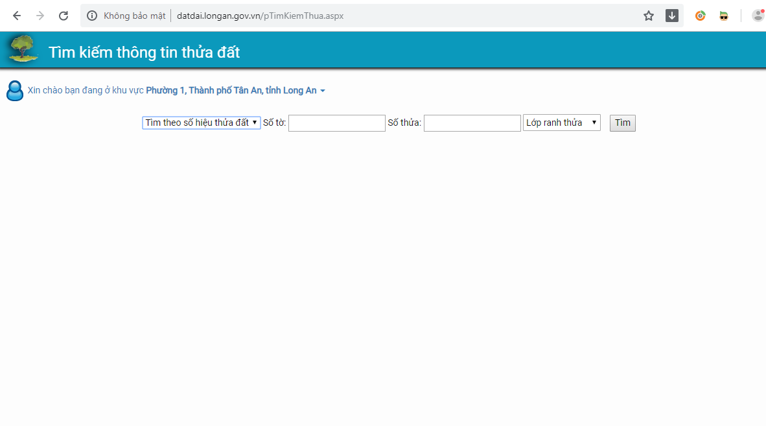Open the orange circular extension icon

(701, 16)
